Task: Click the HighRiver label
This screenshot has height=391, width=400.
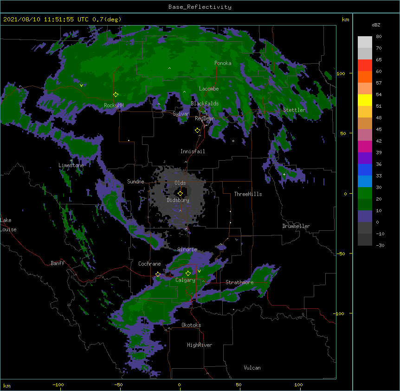Action: click(x=200, y=345)
